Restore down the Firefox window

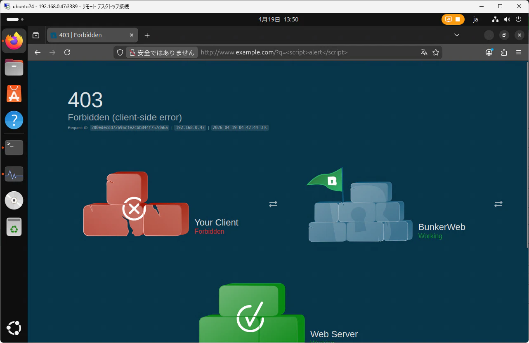(x=504, y=35)
